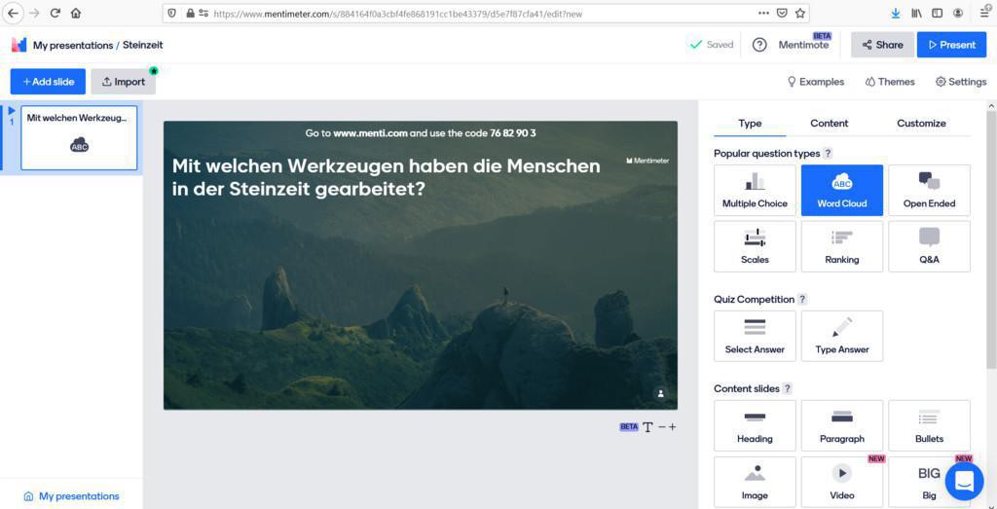Open Themes
The height and width of the screenshot is (509, 997).
(890, 82)
